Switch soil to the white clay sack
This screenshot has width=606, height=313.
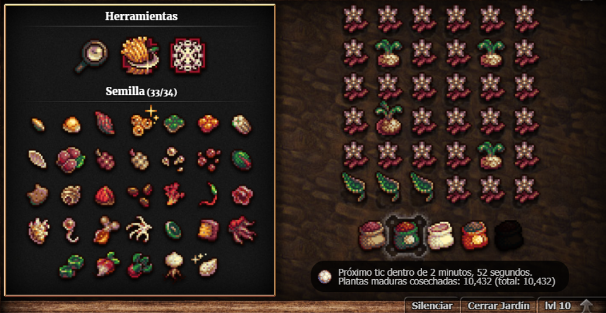click(x=441, y=235)
